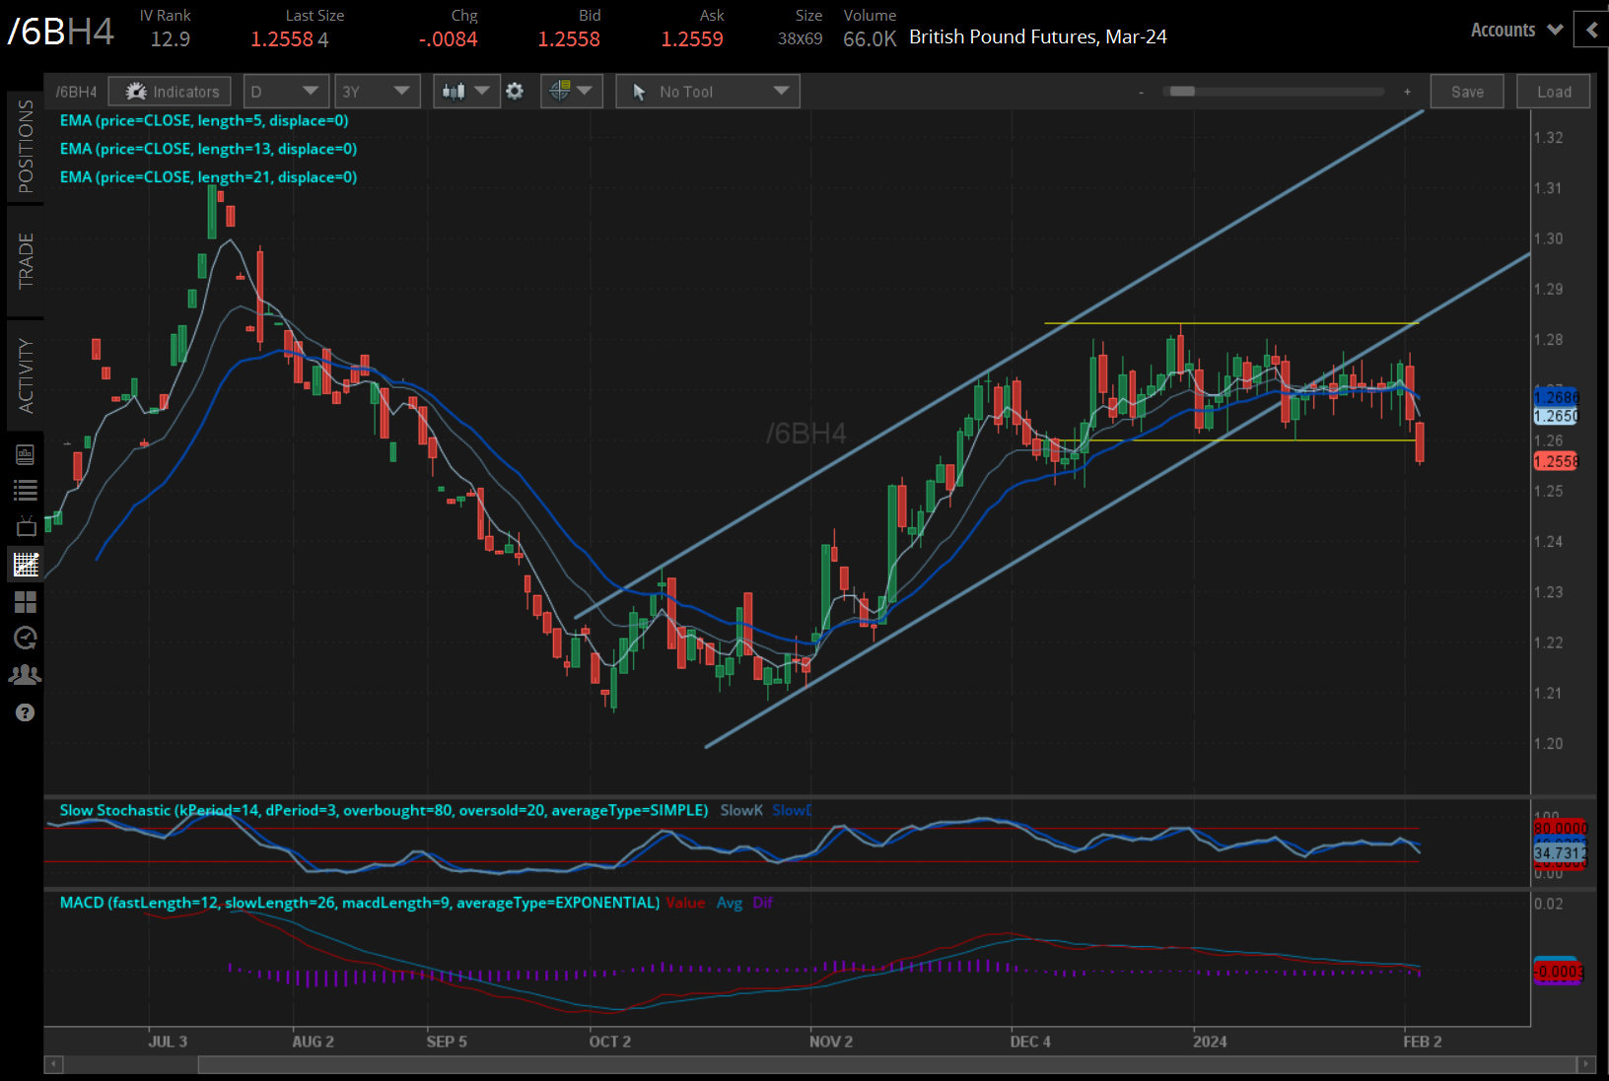Open the D timeframe dropdown
1609x1081 pixels.
(285, 91)
